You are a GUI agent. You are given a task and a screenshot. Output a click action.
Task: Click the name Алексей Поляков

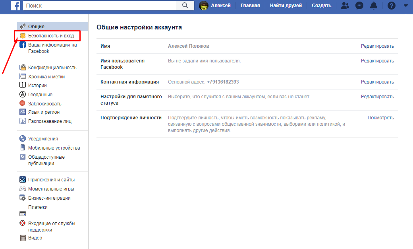point(189,46)
